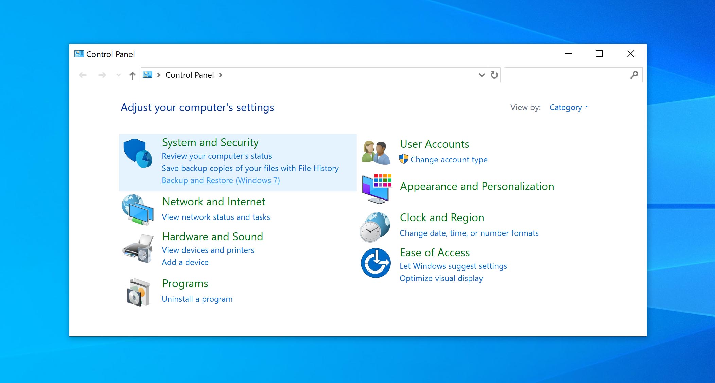The width and height of the screenshot is (715, 383).
Task: Open View devices and printers
Action: (x=208, y=250)
